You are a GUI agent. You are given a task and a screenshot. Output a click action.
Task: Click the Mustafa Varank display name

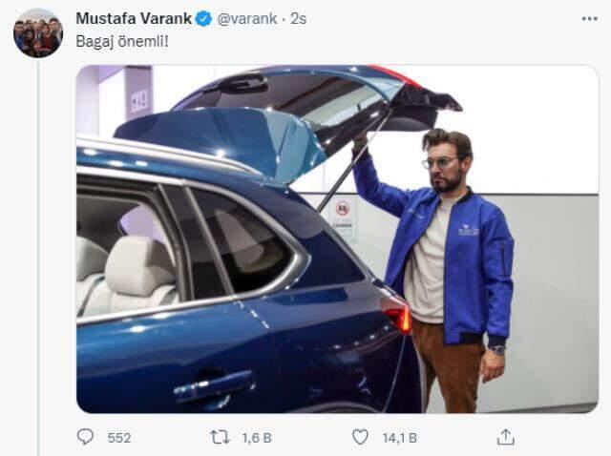click(x=134, y=19)
